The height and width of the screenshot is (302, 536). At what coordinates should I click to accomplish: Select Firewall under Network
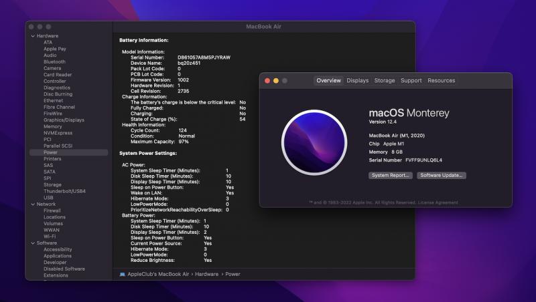[x=52, y=210]
